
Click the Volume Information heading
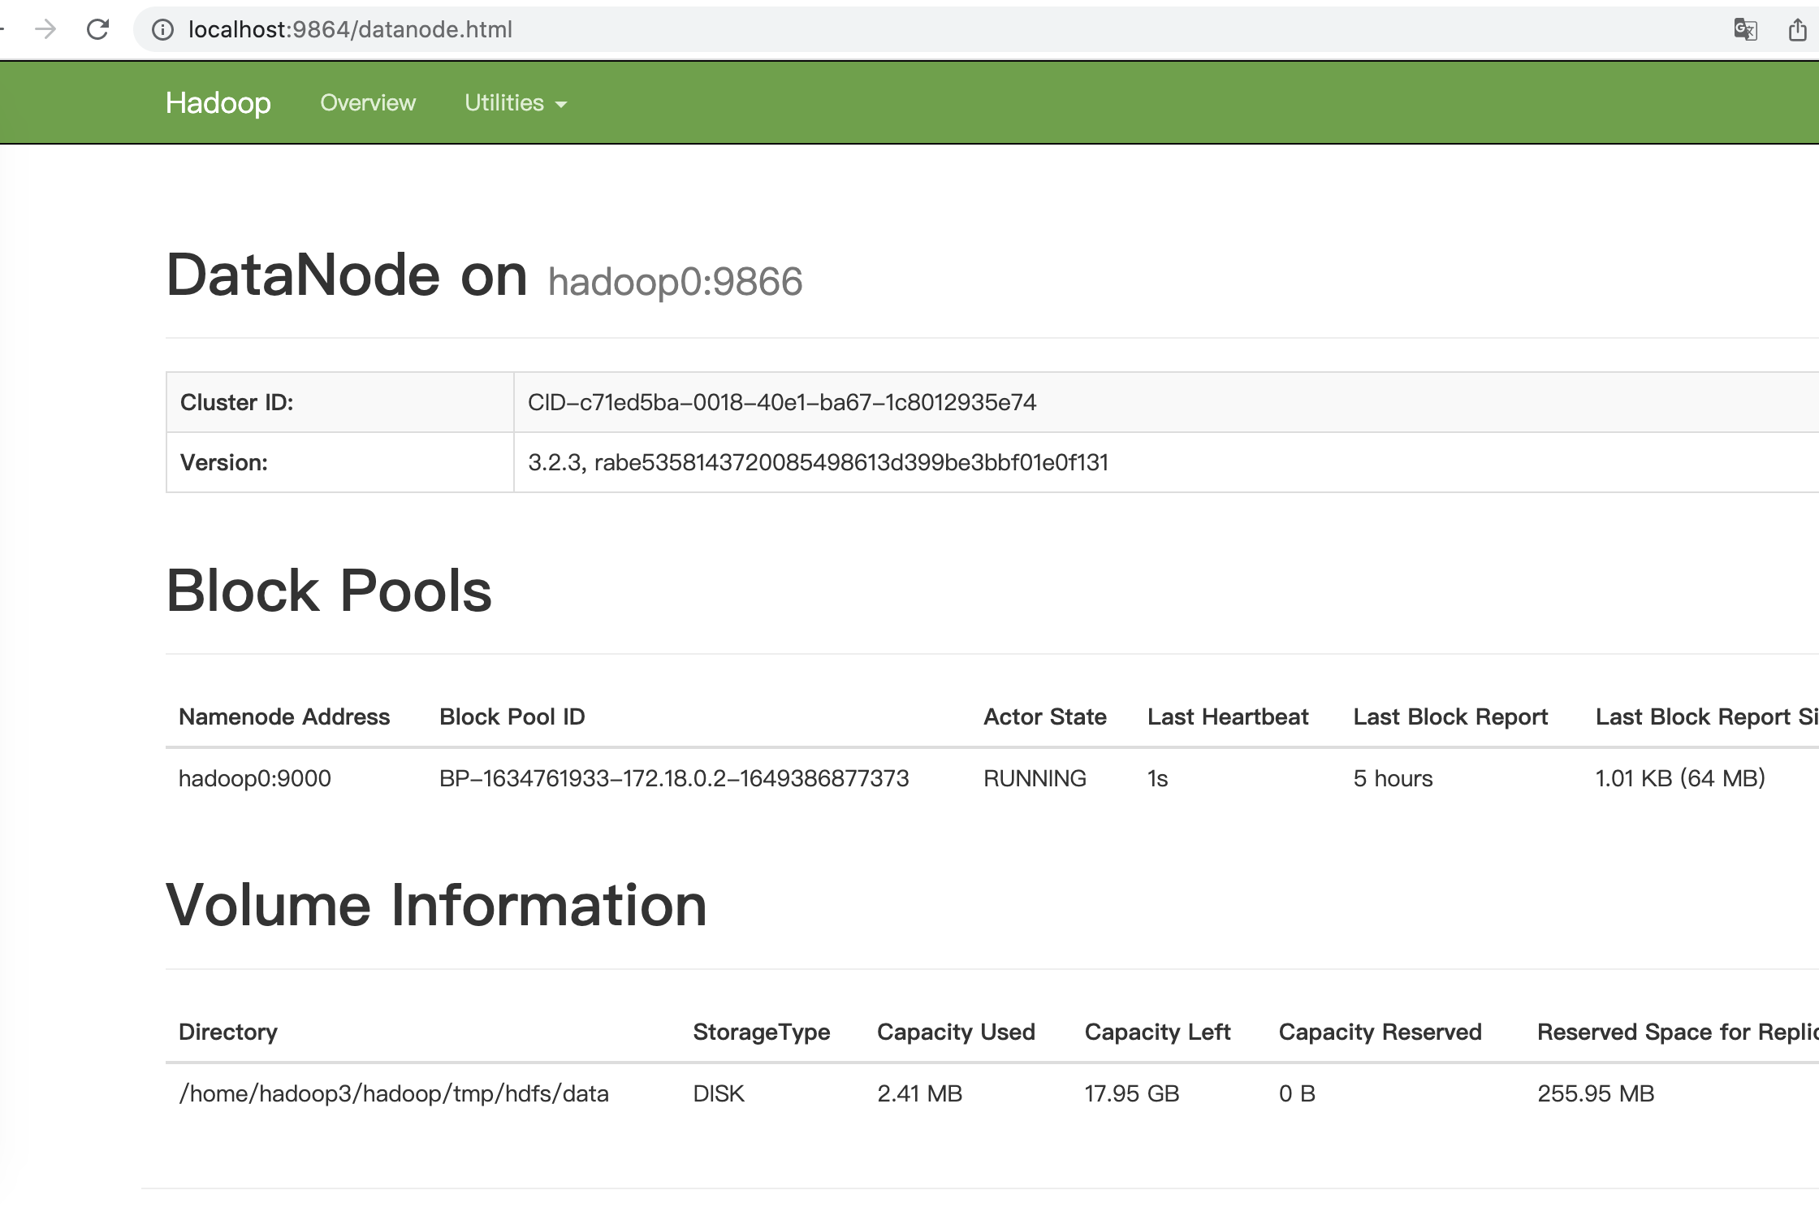436,905
